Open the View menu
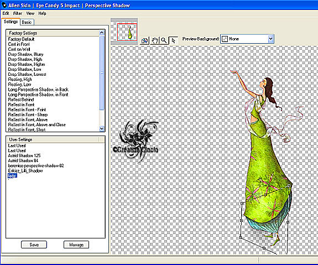The image size is (318, 265). (30, 13)
